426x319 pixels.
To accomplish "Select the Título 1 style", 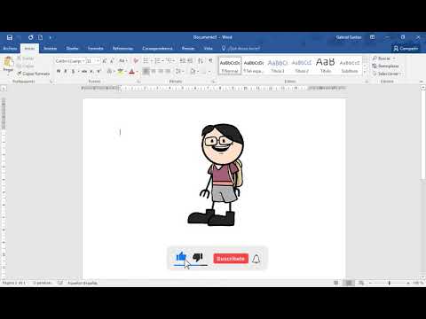I will 278,66.
